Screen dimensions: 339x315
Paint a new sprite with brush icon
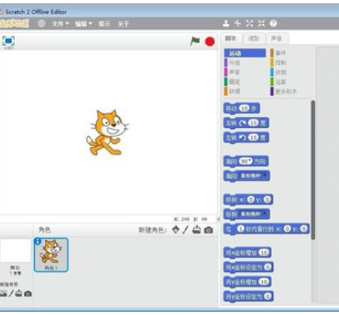tap(185, 230)
